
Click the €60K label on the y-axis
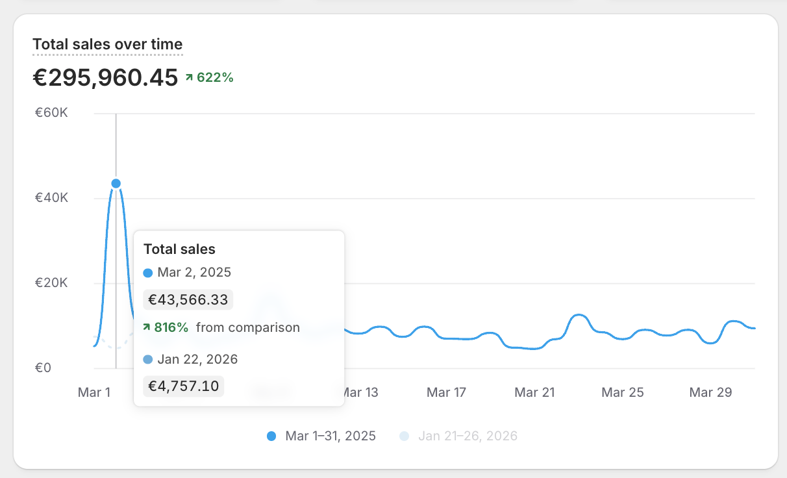50,112
